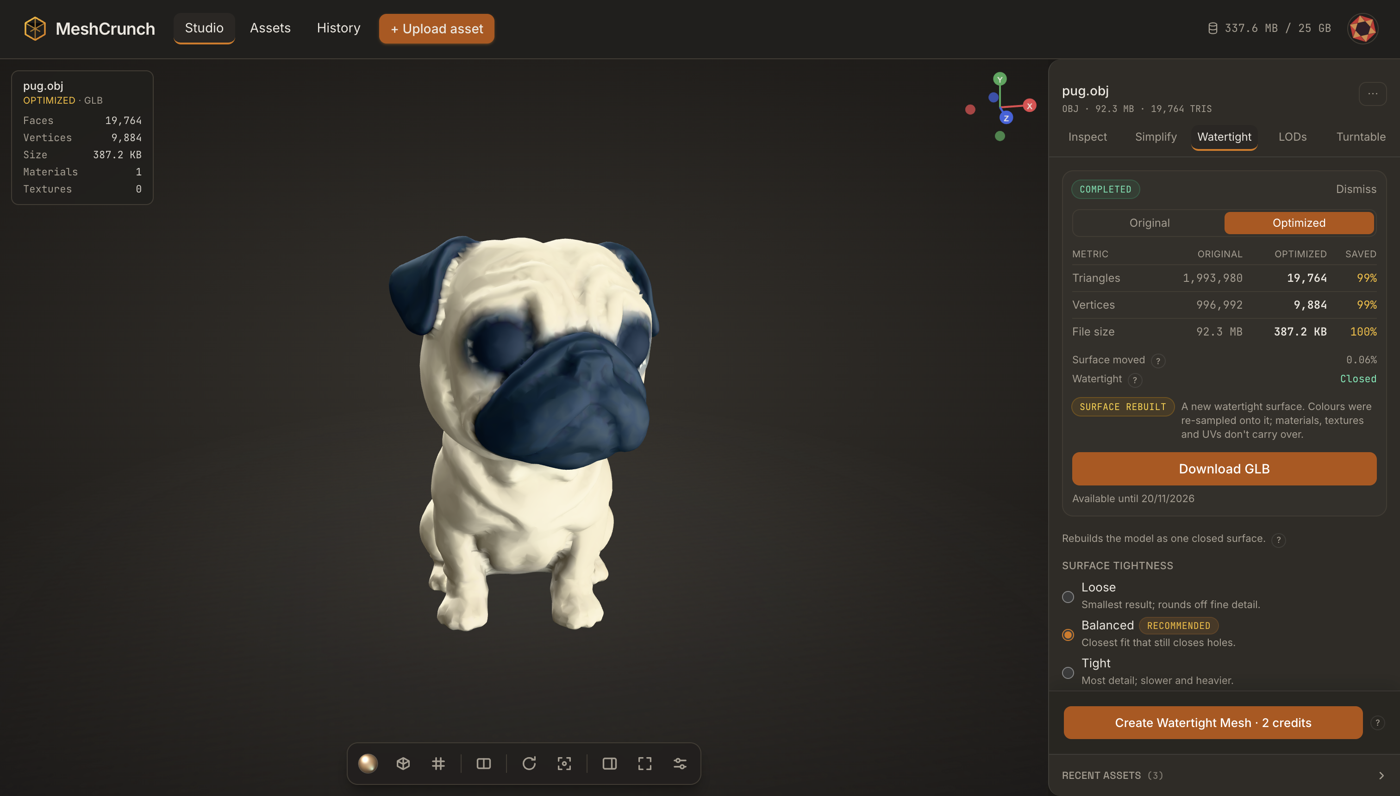Click help icon after 'Rebuilds the model' text
The height and width of the screenshot is (796, 1400).
pos(1278,540)
